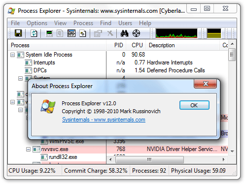
Task: Open the Options menu
Action: (x=37, y=23)
